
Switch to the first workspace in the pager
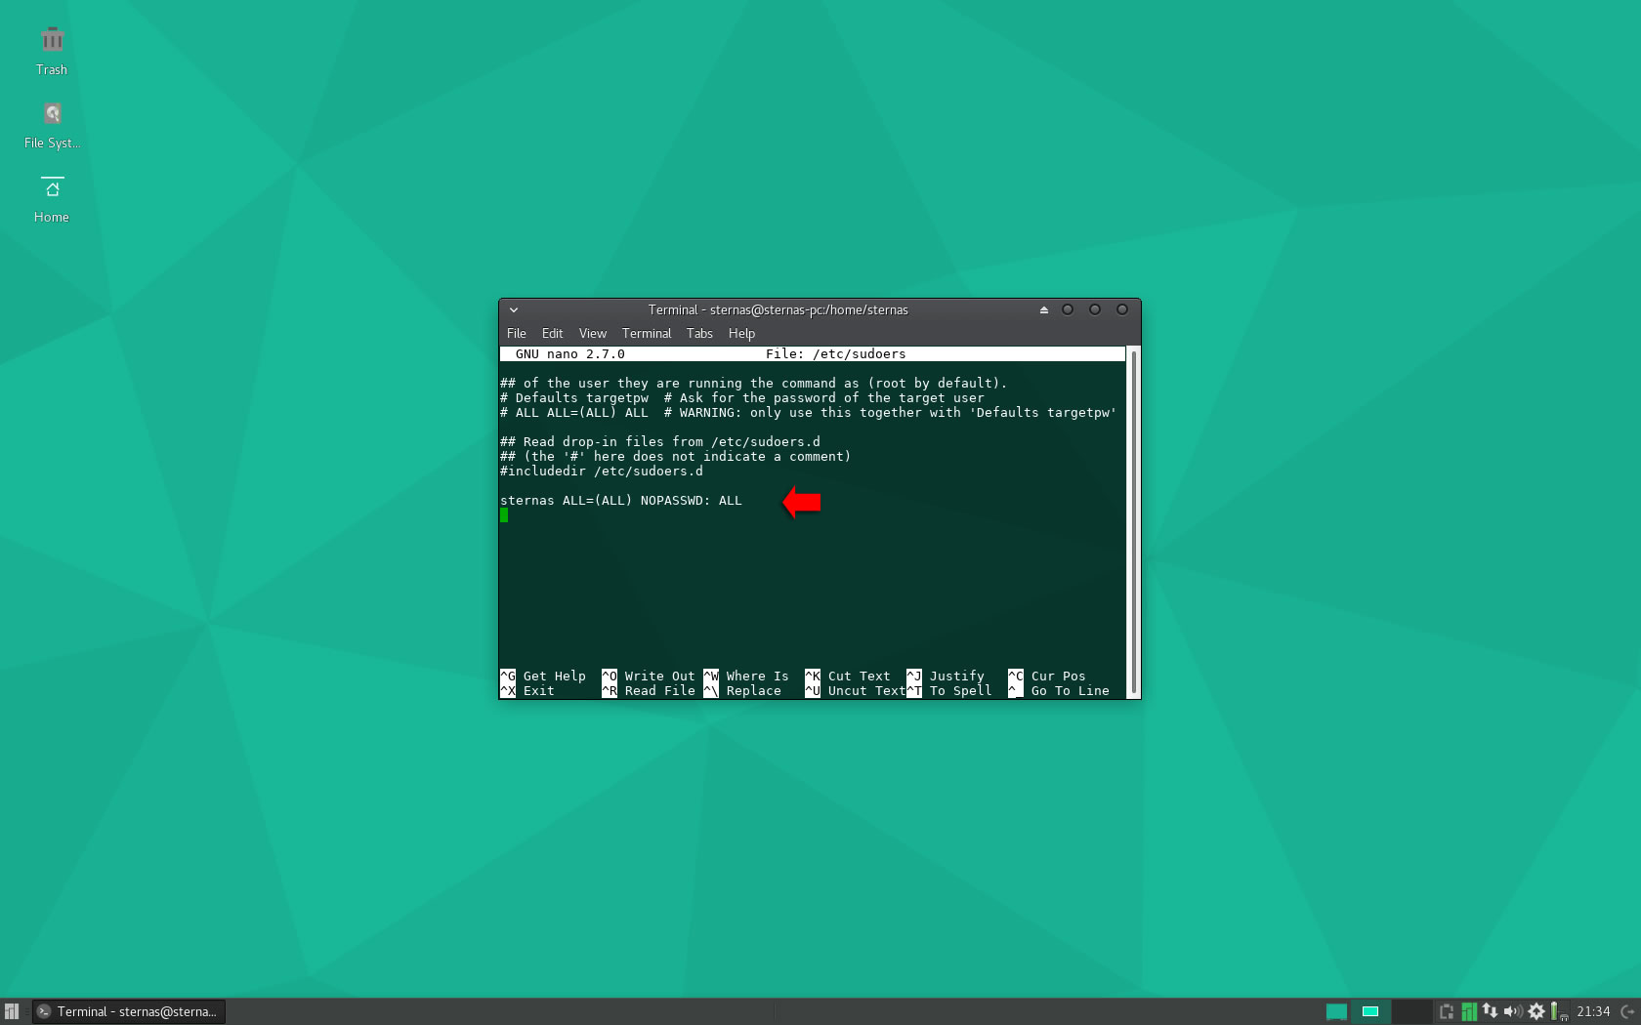1336,1011
